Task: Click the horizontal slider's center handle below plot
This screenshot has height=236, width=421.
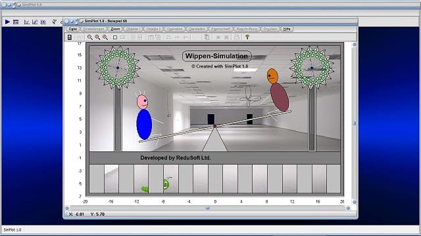Action: (x=207, y=208)
